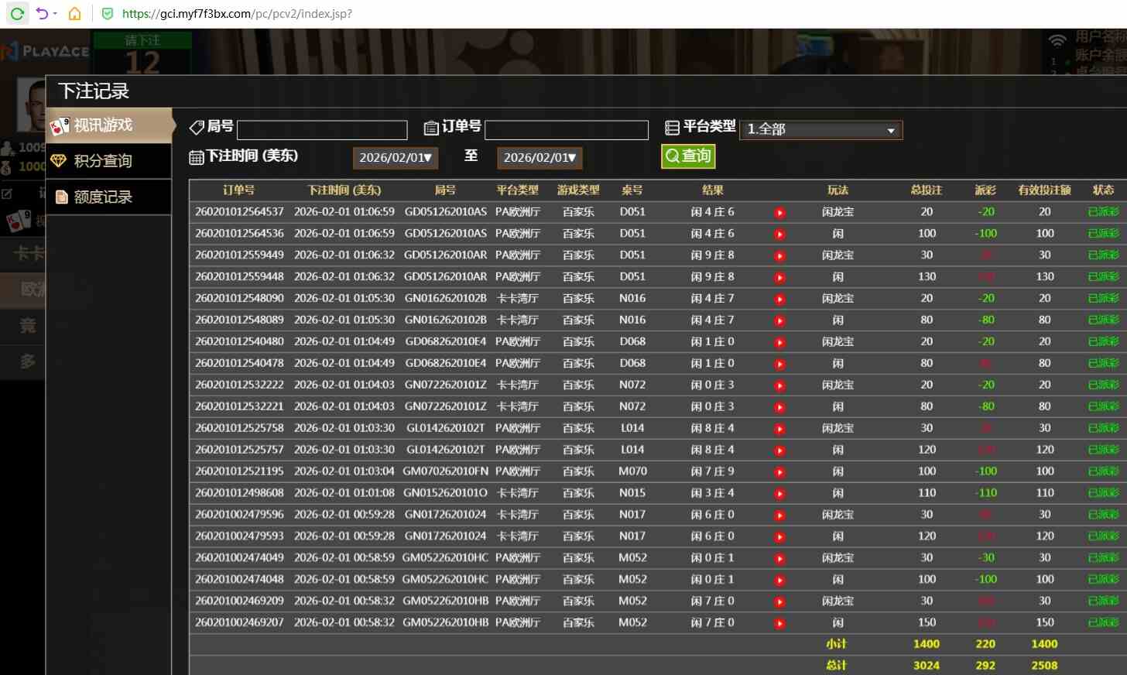Image resolution: width=1127 pixels, height=675 pixels.
Task: Select the 视讯游戏 tab
Action: (x=108, y=125)
